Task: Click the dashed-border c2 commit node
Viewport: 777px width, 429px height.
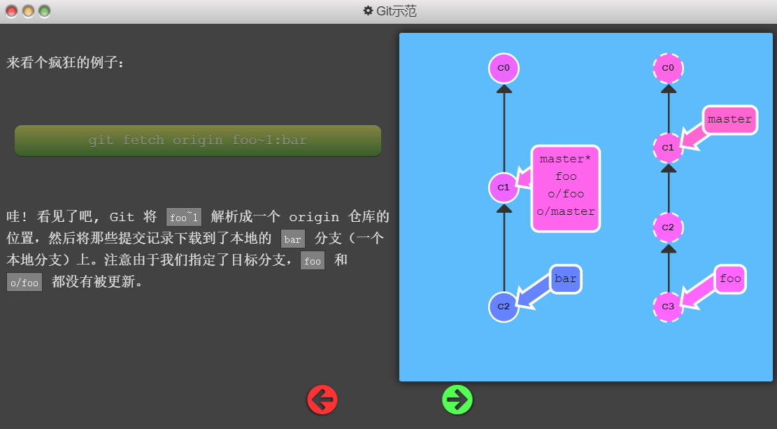Action: pyautogui.click(x=668, y=227)
